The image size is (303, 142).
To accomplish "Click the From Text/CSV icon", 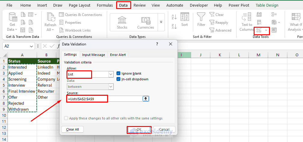I will coord(23,14).
